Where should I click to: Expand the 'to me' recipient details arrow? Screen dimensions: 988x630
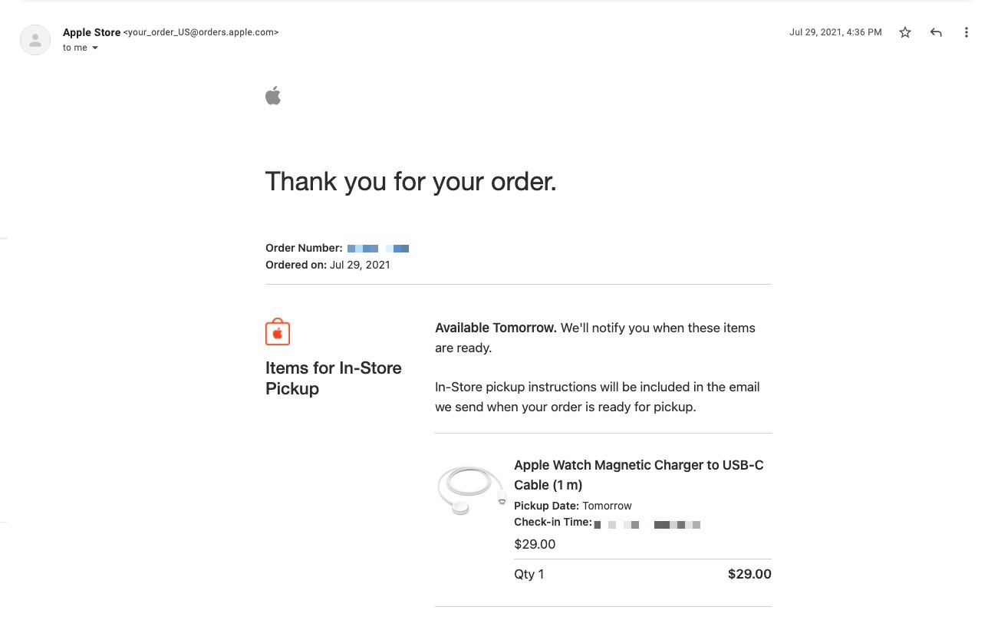[x=95, y=48]
